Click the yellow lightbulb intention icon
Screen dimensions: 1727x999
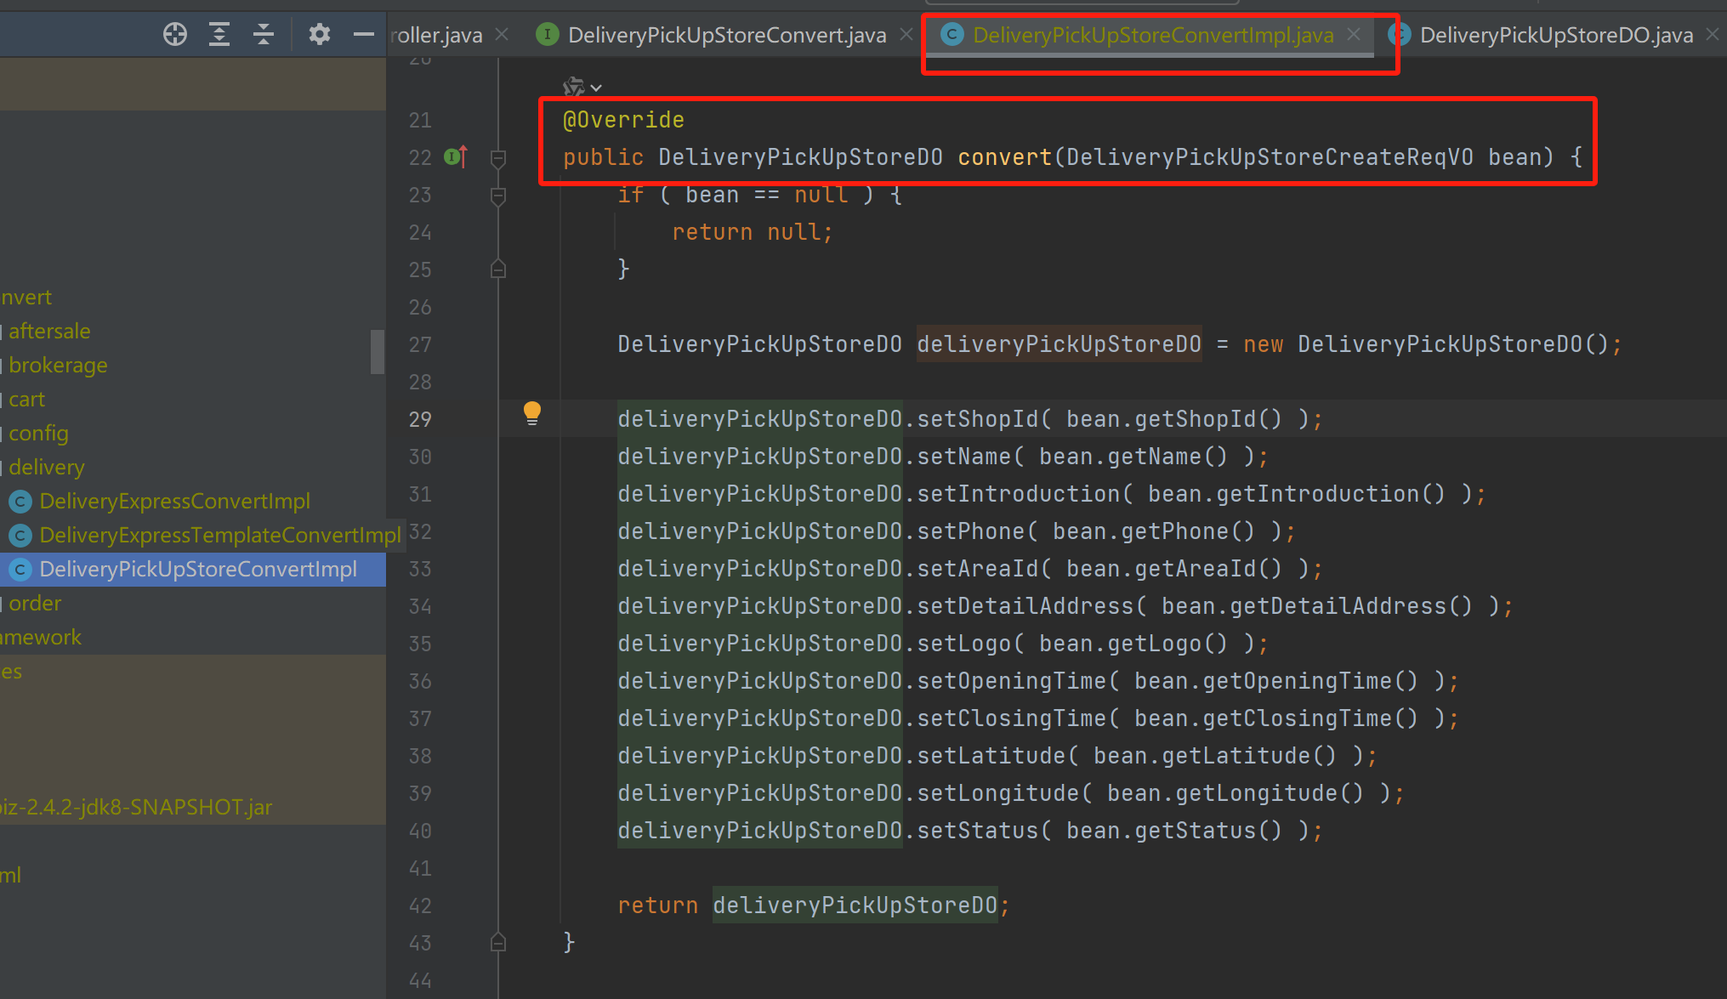[x=532, y=413]
